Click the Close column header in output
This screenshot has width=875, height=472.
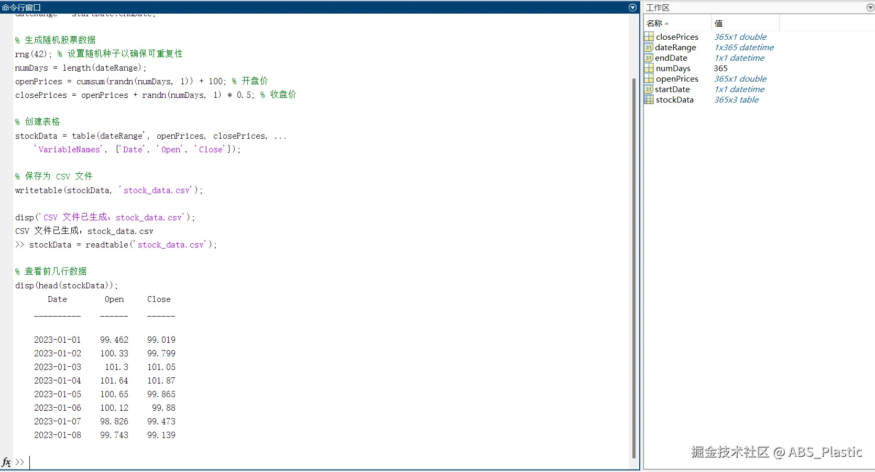tap(159, 299)
